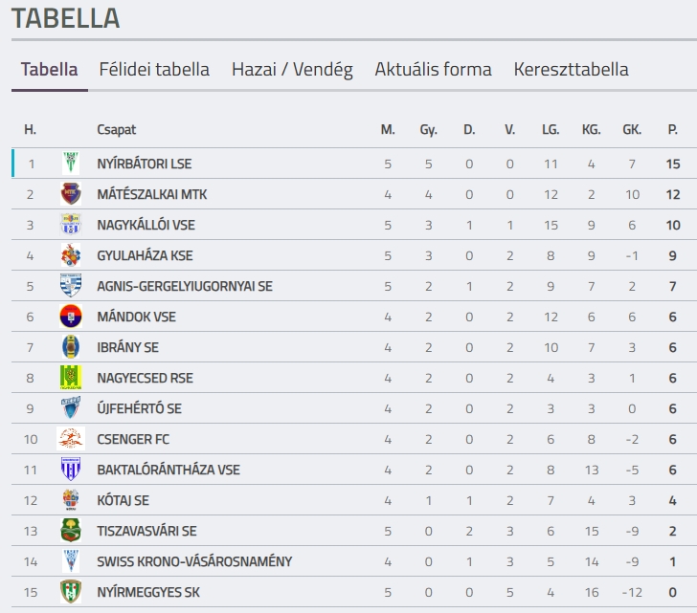
Task: Click the P. points column header
Action: coord(672,130)
